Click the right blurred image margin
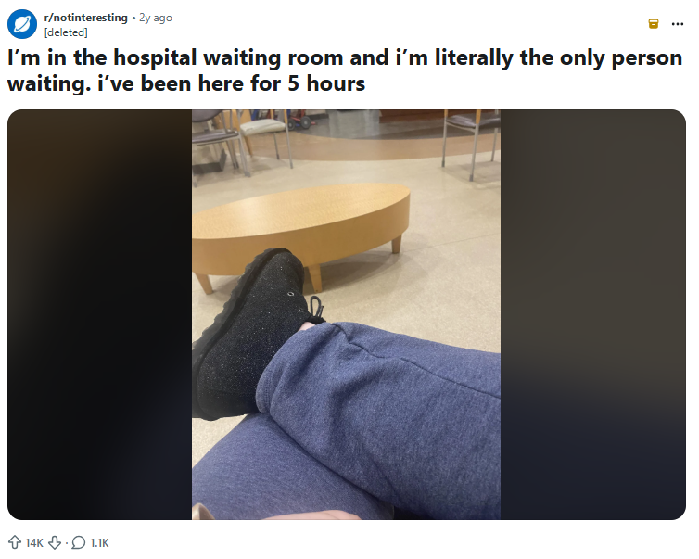Viewport: 699px width, 559px height. click(x=593, y=314)
